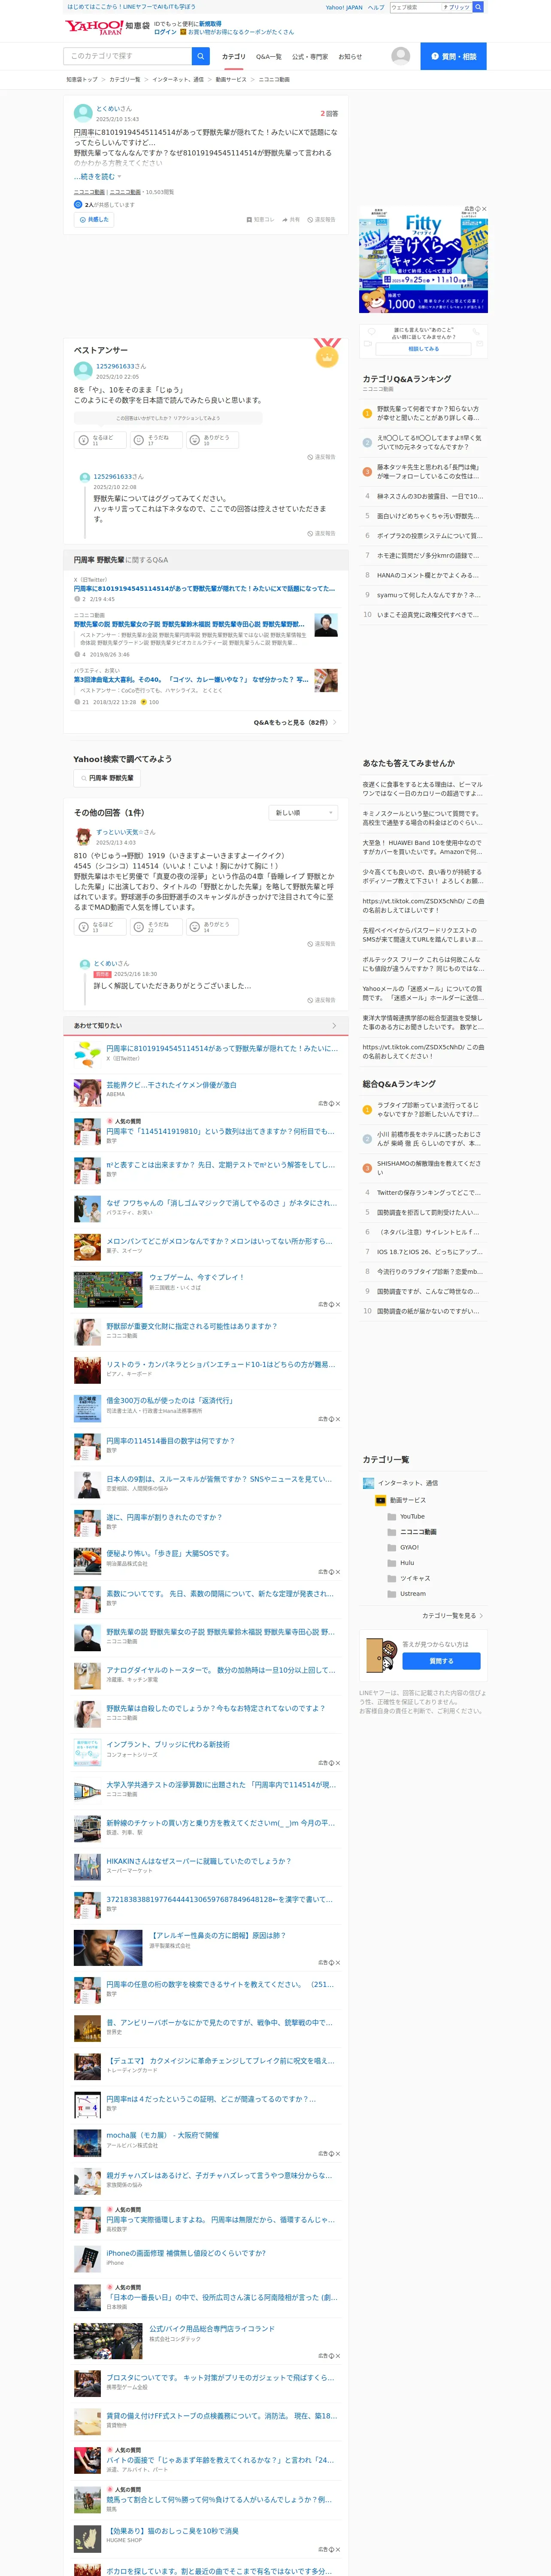Click インターネット、通信 category icon
This screenshot has height=2576, width=551.
368,1483
